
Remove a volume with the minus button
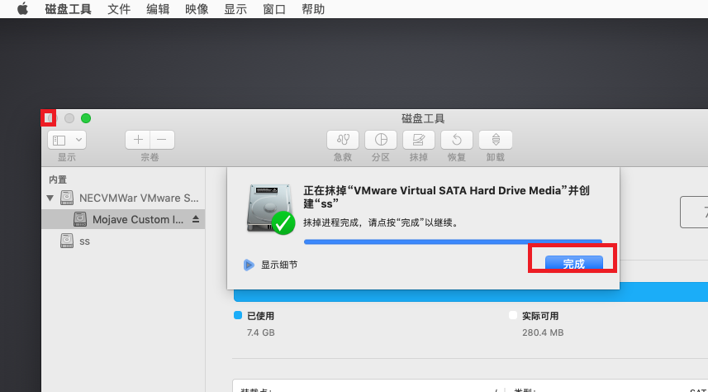tap(162, 140)
